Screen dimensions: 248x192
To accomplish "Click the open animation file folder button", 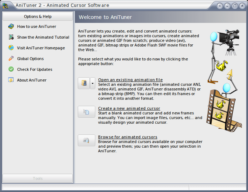I will pyautogui.click(x=84, y=83).
